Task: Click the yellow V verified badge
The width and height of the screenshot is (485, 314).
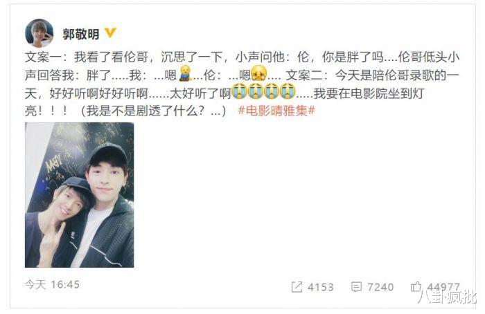Action: [110, 33]
